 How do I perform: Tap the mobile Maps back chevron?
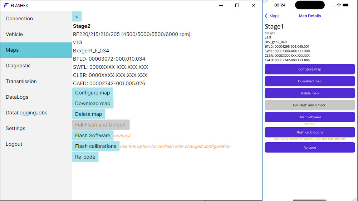point(266,16)
